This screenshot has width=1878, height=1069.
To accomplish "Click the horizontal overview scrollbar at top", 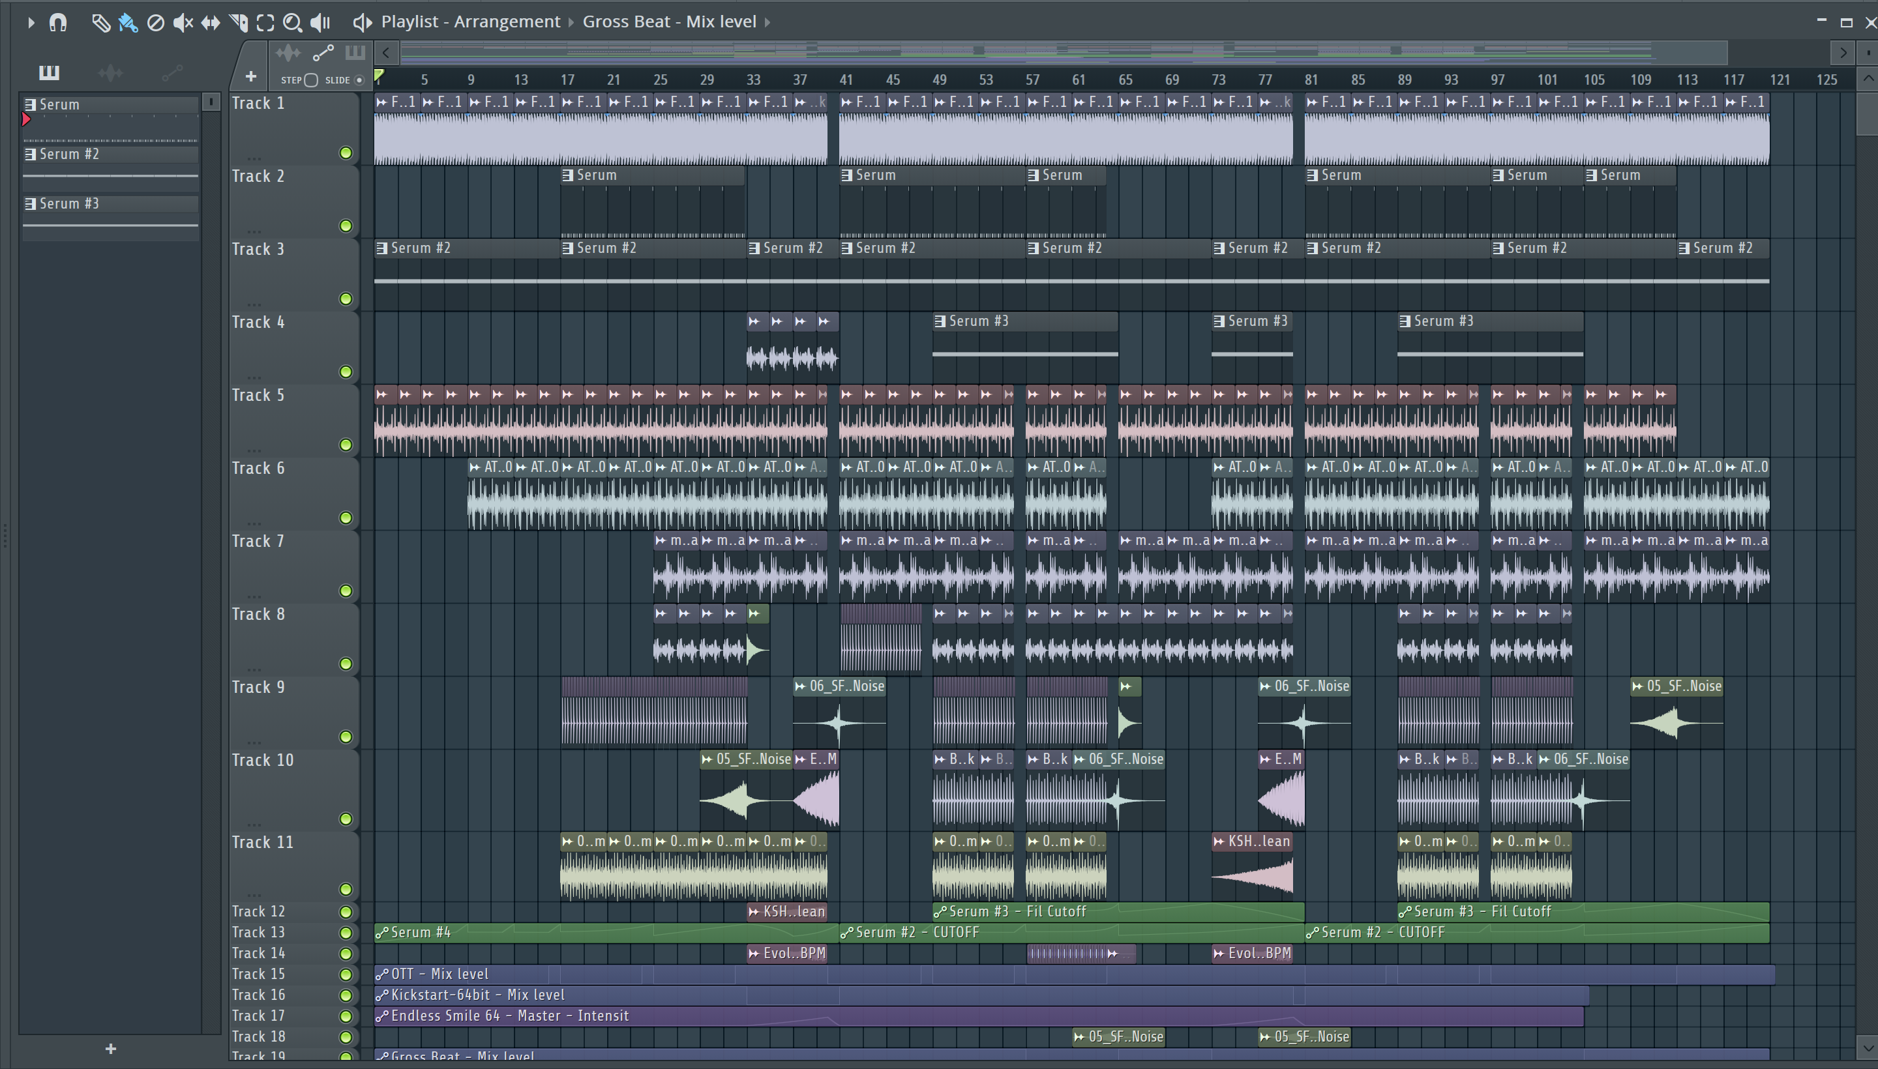I will click(x=1064, y=53).
